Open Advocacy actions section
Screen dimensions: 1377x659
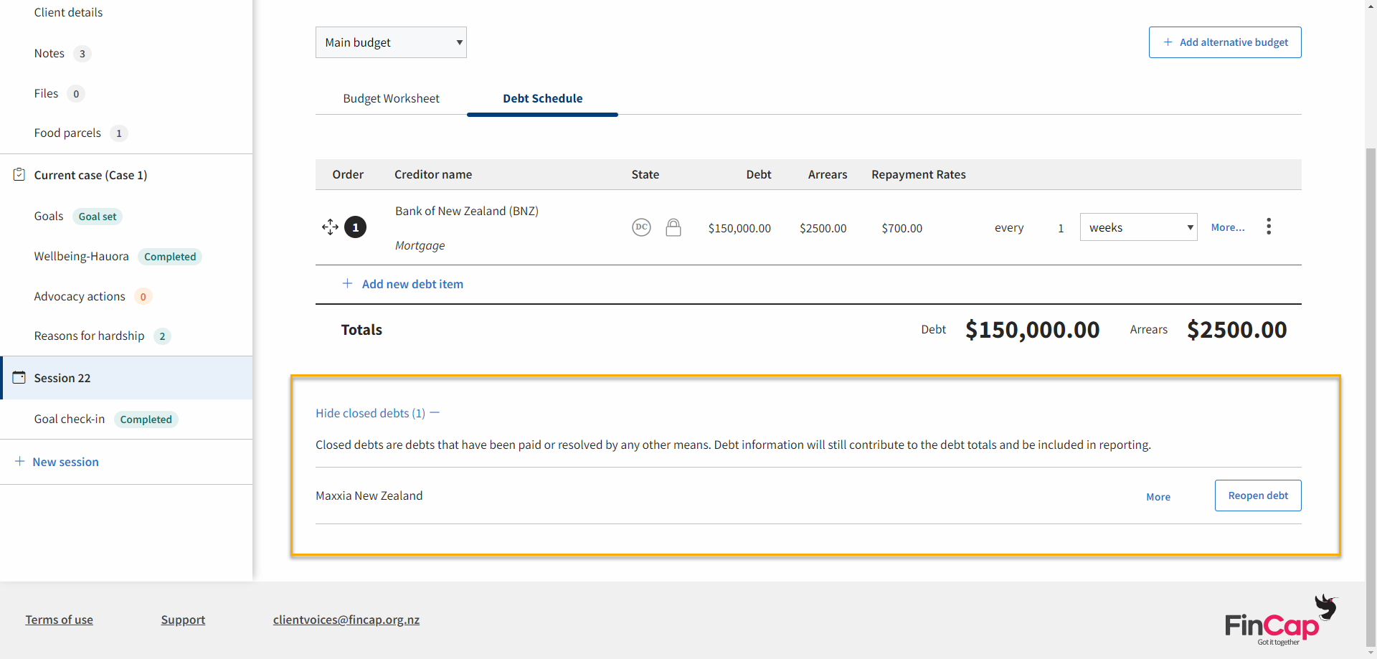[x=80, y=296]
